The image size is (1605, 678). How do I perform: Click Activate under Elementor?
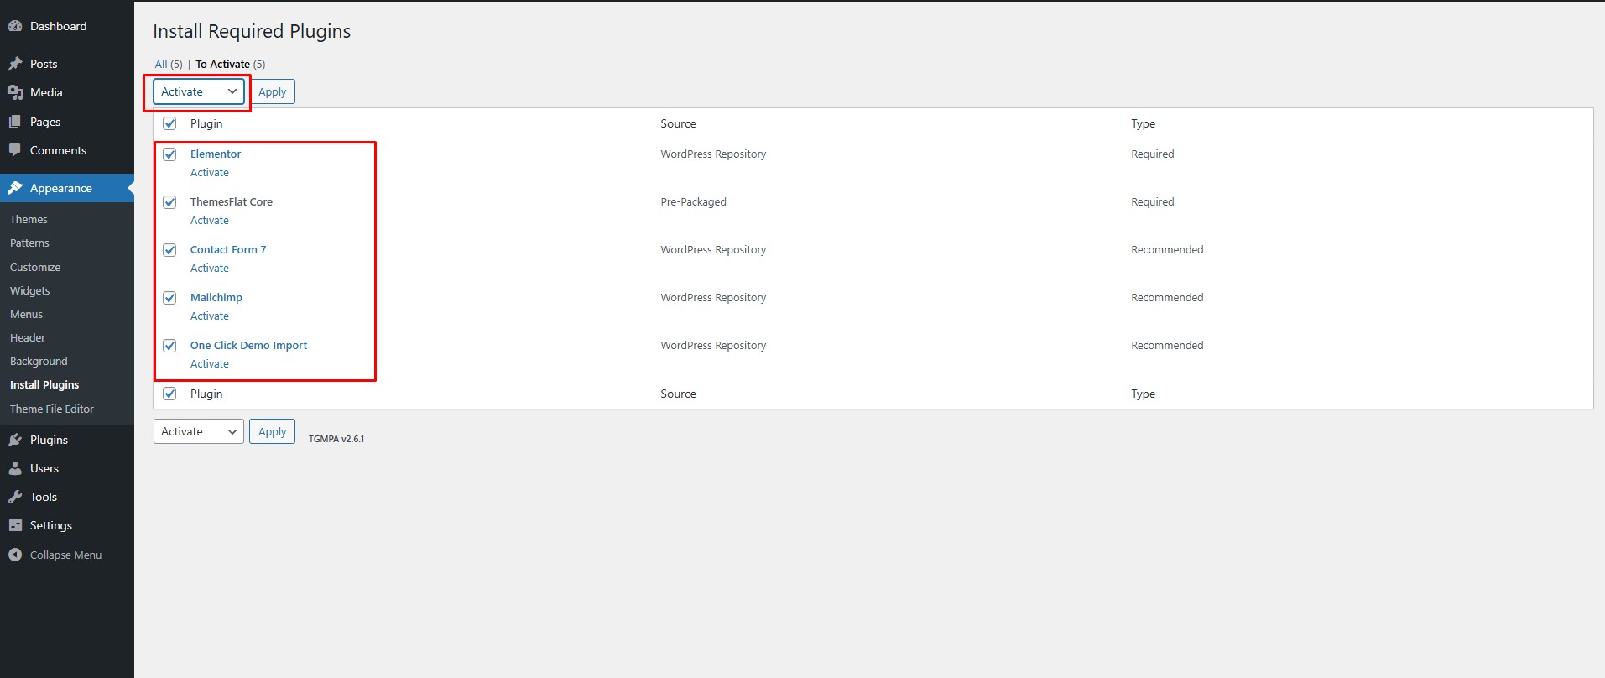pyautogui.click(x=210, y=173)
